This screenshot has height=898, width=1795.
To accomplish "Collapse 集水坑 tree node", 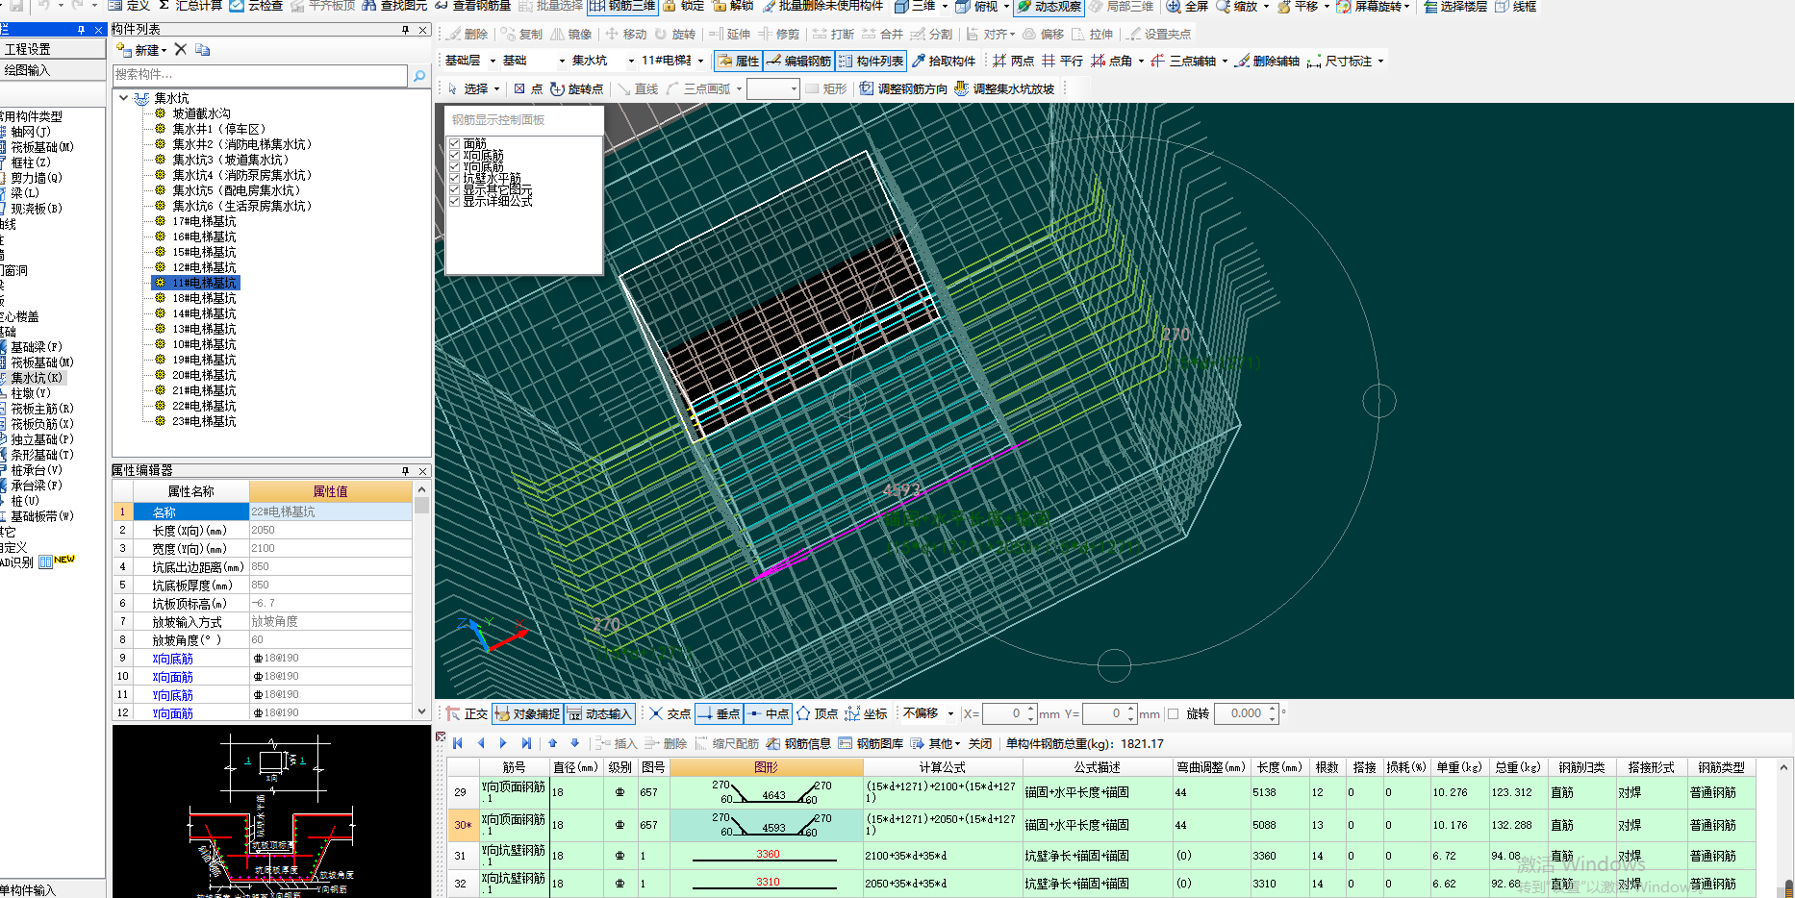I will 123,98.
